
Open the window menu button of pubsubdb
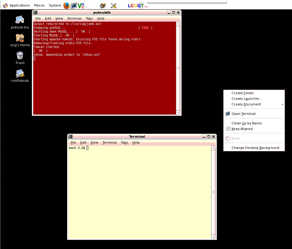[35, 12]
